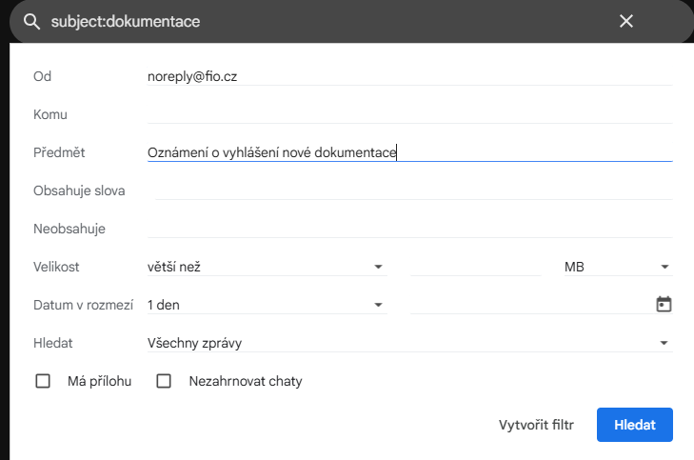Focus the empty Komu recipient field

409,114
